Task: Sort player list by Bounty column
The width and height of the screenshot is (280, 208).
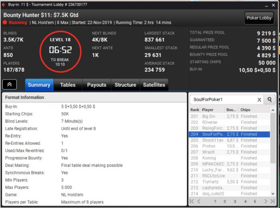Action: click(232, 110)
